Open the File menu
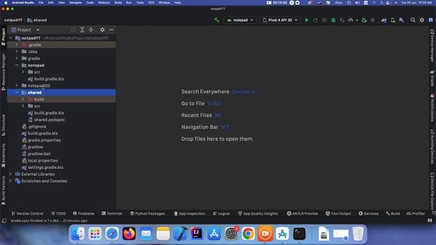 click(41, 3)
